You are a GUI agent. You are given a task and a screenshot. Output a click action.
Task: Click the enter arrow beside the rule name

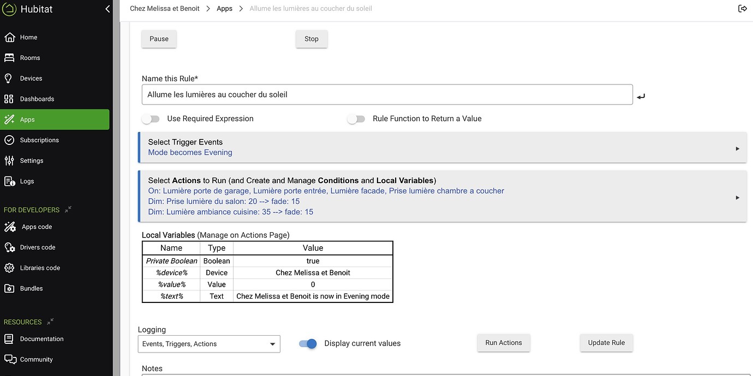[x=641, y=96]
